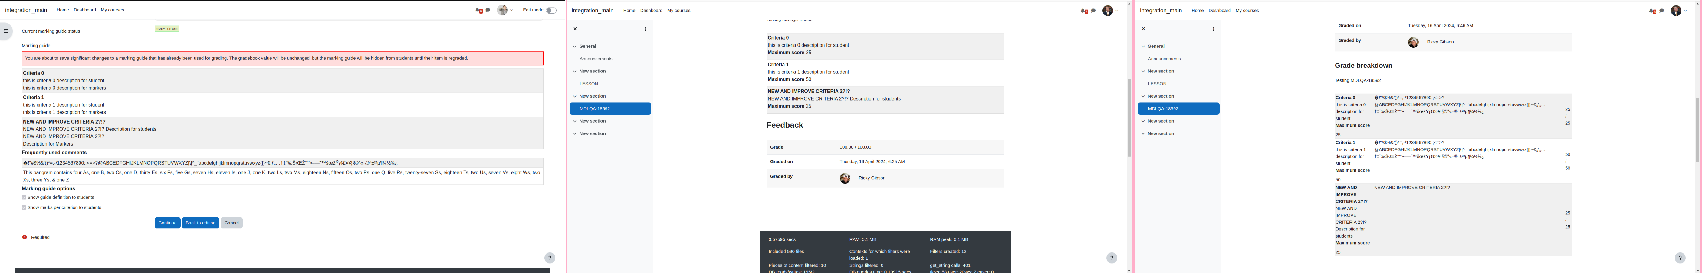Click Grade breakdown heading in right window
This screenshot has width=1702, height=273.
[1363, 65]
